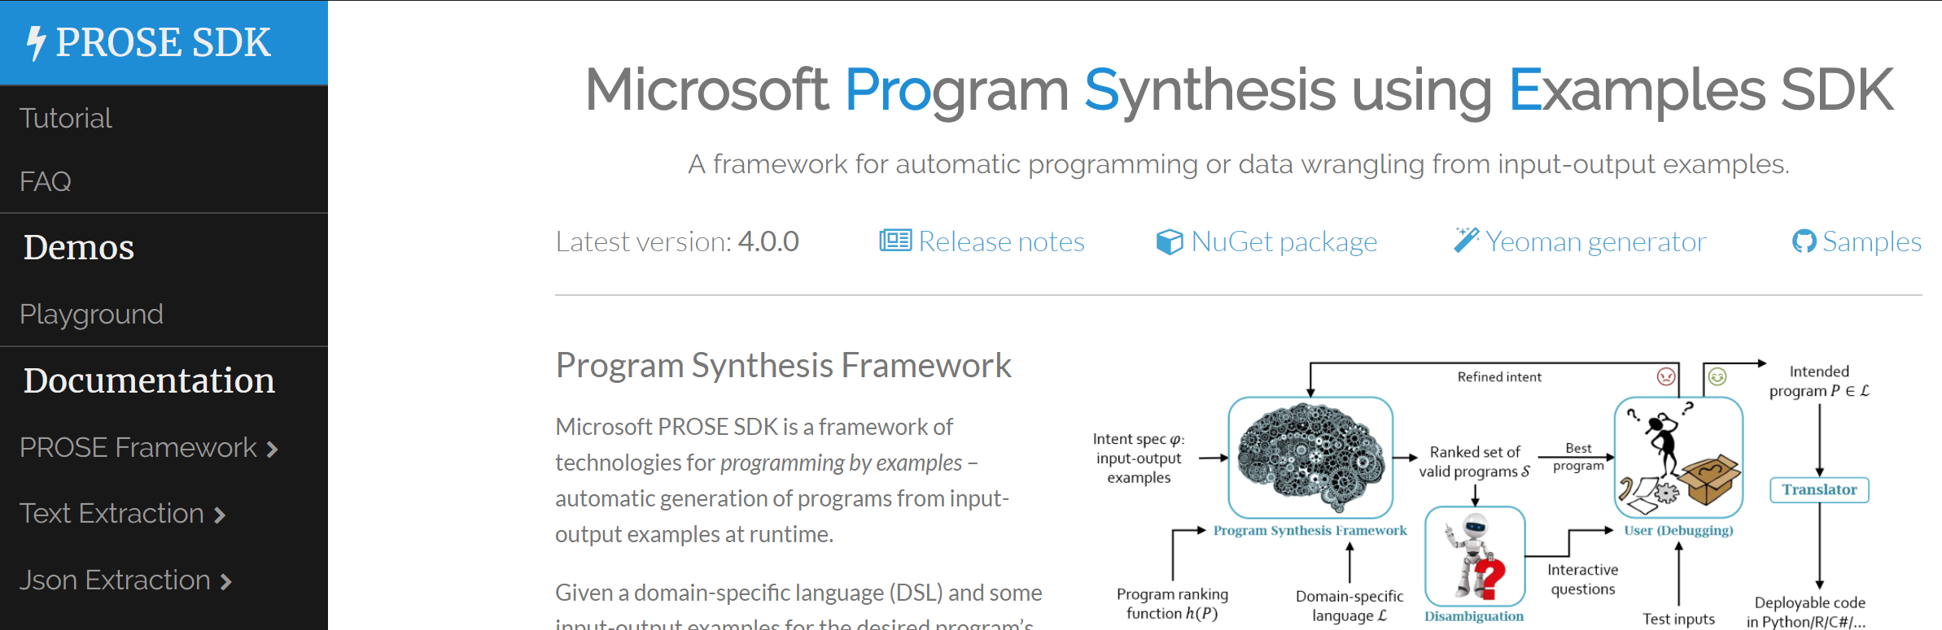Select Json Extraction in sidebar
The width and height of the screenshot is (1942, 630).
(x=115, y=580)
